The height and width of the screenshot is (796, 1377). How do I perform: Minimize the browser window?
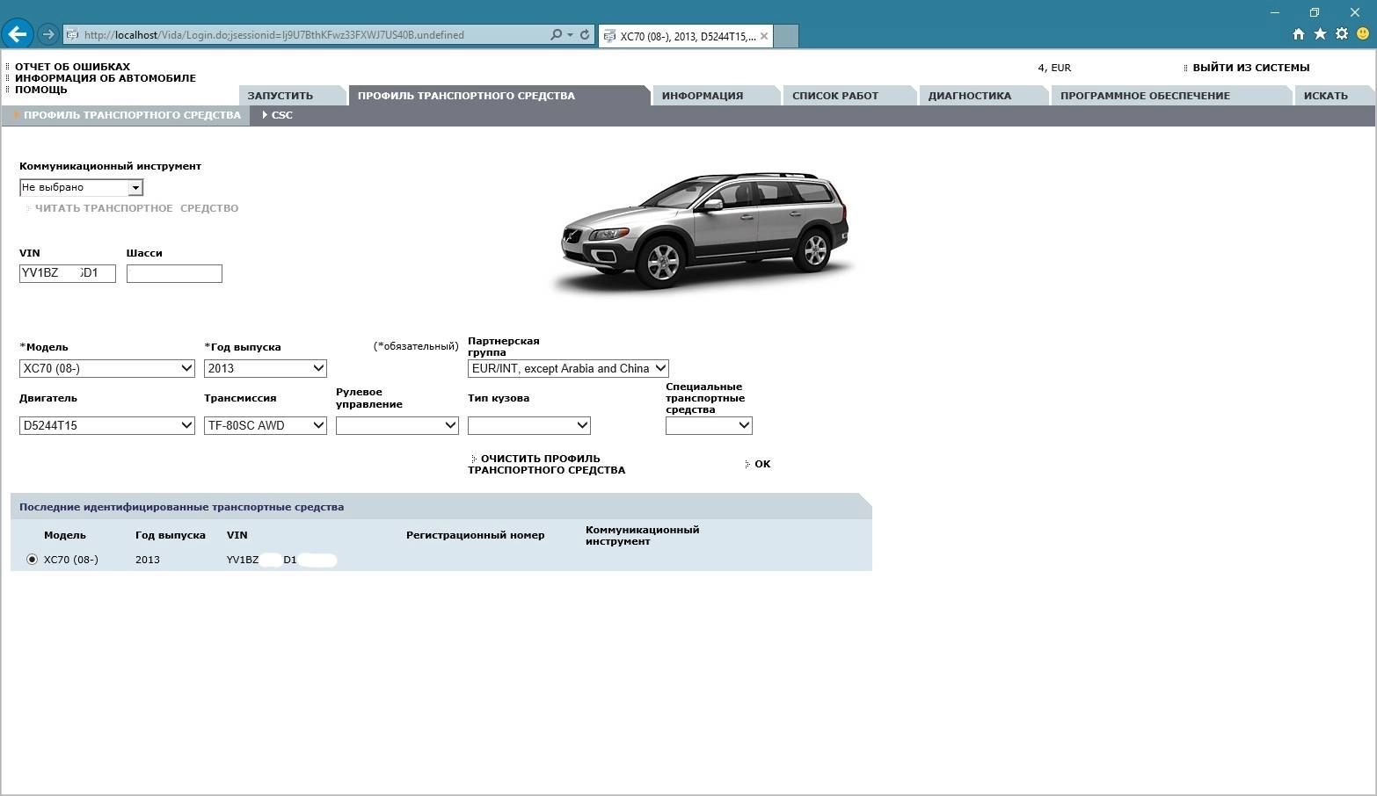[x=1275, y=12]
